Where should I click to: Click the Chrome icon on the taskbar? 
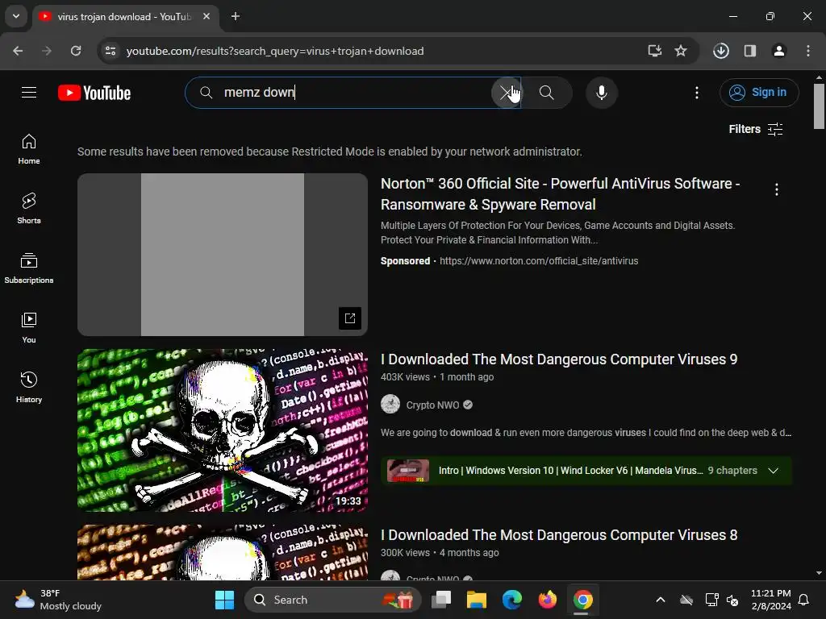[582, 600]
